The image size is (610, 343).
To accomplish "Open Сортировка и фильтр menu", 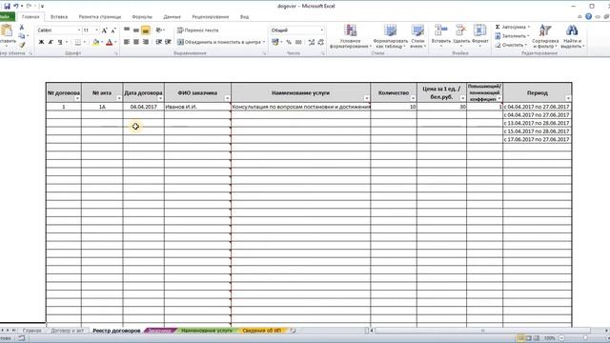I will (545, 36).
